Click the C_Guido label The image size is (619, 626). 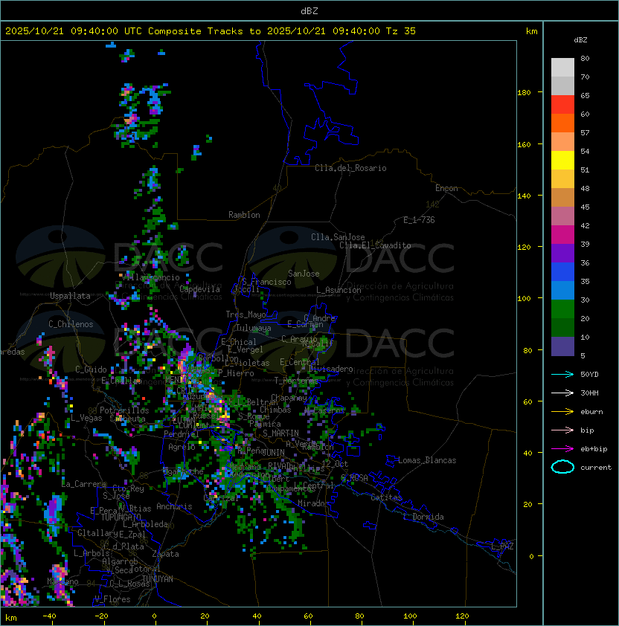click(91, 370)
